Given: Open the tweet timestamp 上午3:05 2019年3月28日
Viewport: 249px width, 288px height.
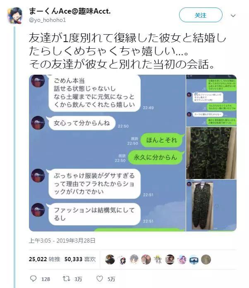Looking at the screenshot, I should (62, 241).
